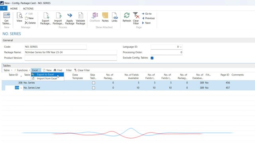This screenshot has width=255, height=143.
Task: Click New in the Manage group
Action: tap(29, 18)
